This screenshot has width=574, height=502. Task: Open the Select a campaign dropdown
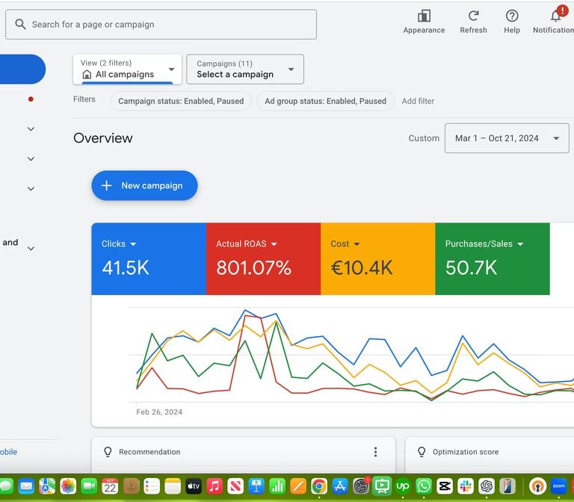245,69
